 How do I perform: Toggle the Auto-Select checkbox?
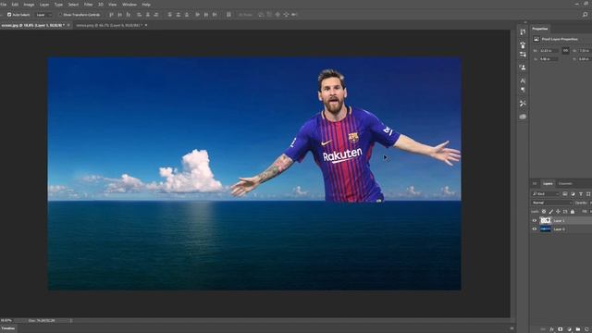9,15
